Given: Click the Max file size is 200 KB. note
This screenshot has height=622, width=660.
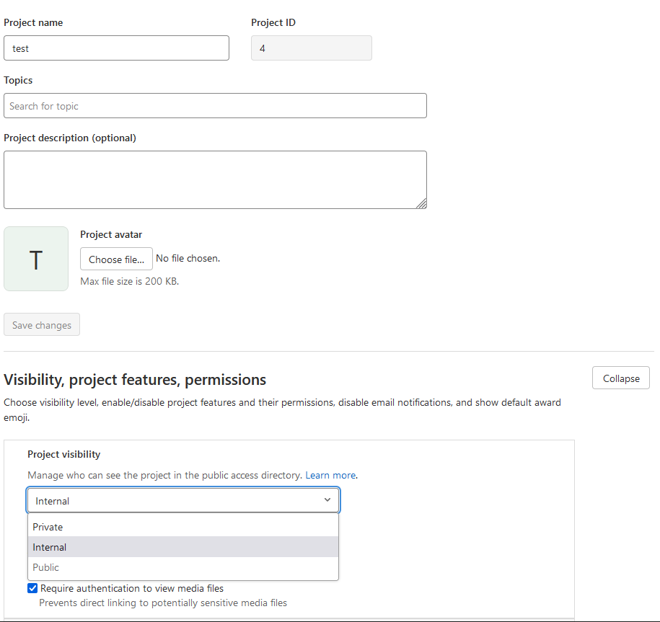Looking at the screenshot, I should click(x=130, y=281).
